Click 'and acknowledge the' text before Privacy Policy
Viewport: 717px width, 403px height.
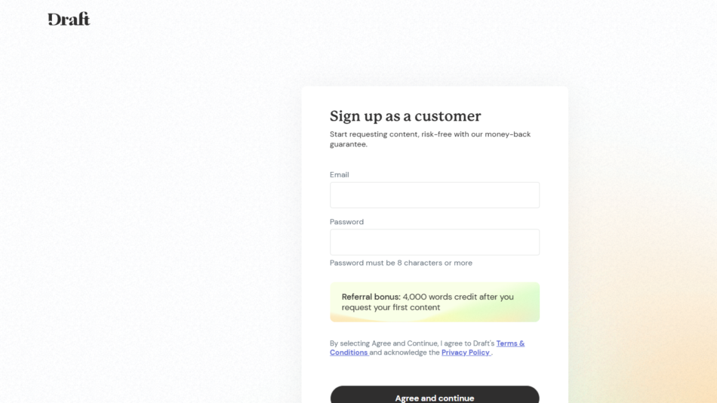click(x=405, y=352)
